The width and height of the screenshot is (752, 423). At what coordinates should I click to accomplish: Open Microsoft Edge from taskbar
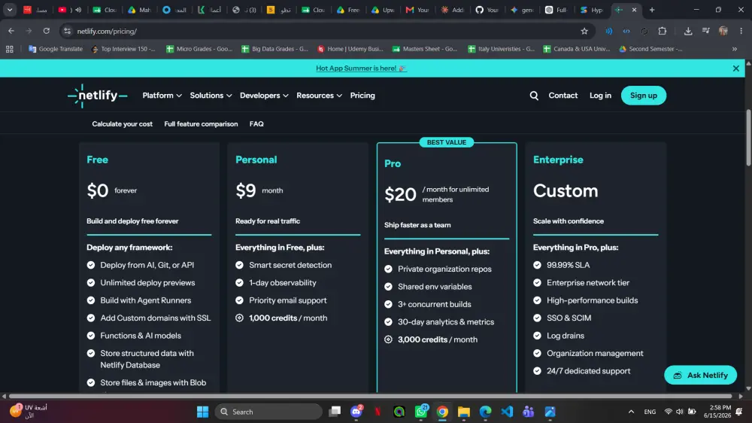coord(485,412)
